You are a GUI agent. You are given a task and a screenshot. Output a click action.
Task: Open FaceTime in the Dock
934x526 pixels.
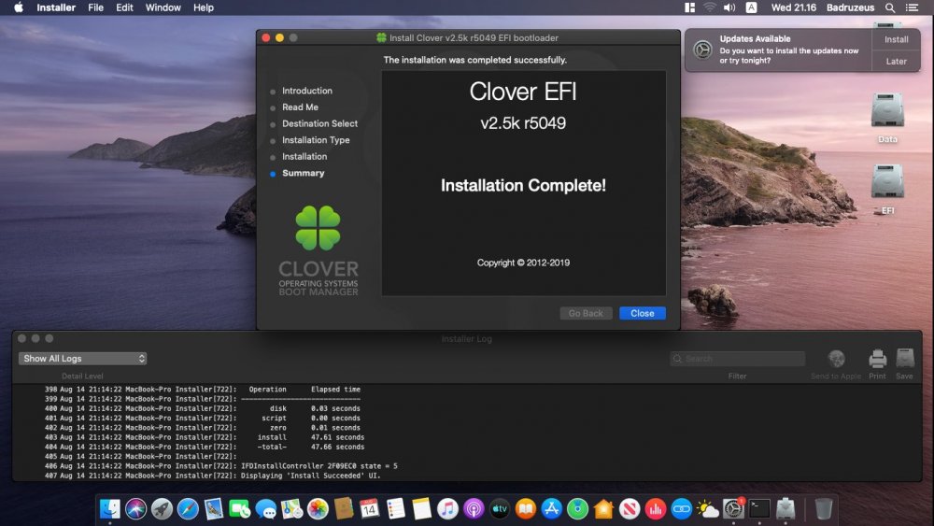[x=240, y=509]
